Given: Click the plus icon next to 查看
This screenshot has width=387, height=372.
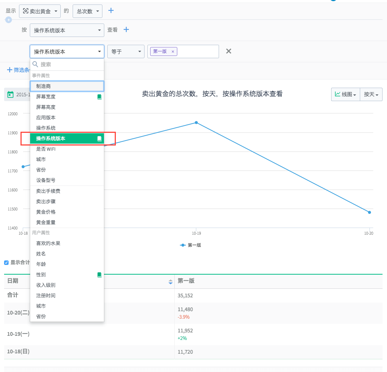Looking at the screenshot, I should (x=126, y=29).
